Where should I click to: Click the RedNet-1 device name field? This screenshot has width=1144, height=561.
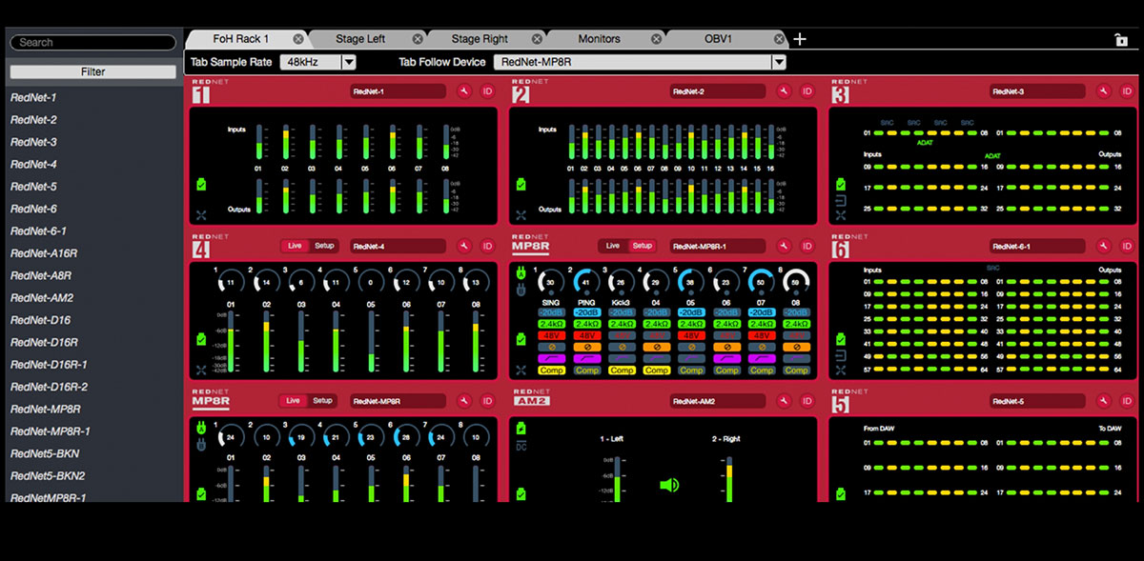(398, 91)
